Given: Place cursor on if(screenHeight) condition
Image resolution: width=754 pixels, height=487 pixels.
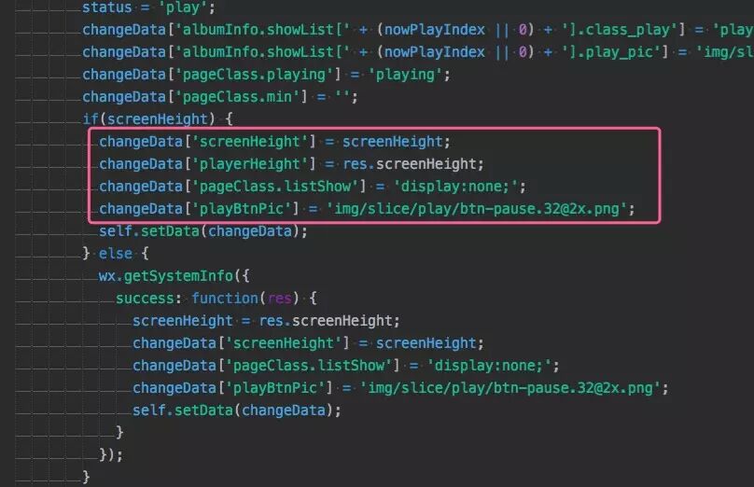Looking at the screenshot, I should tap(148, 118).
